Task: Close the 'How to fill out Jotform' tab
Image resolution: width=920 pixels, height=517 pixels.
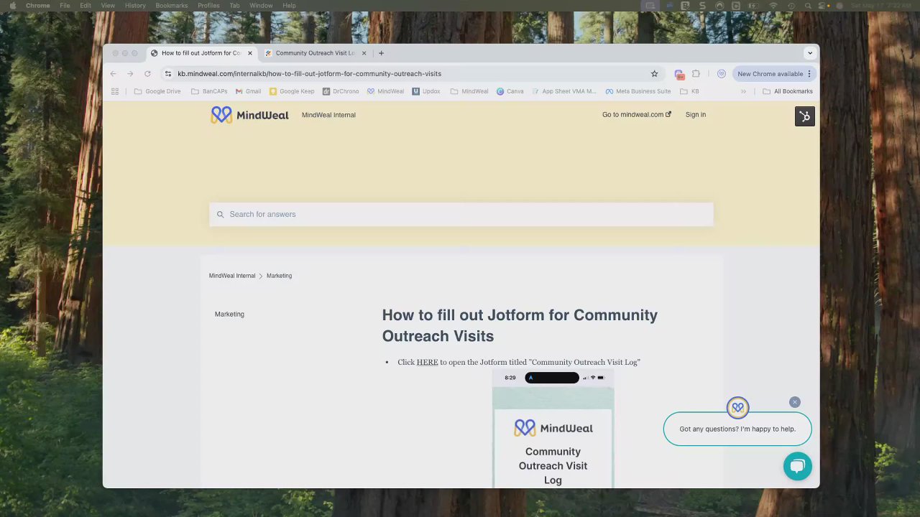Action: [250, 53]
